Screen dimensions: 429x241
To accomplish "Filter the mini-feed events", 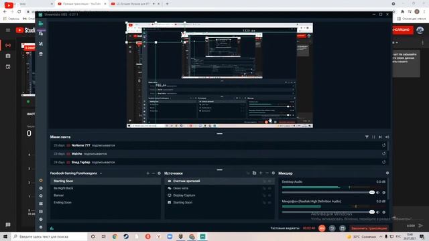I will 367,137.
